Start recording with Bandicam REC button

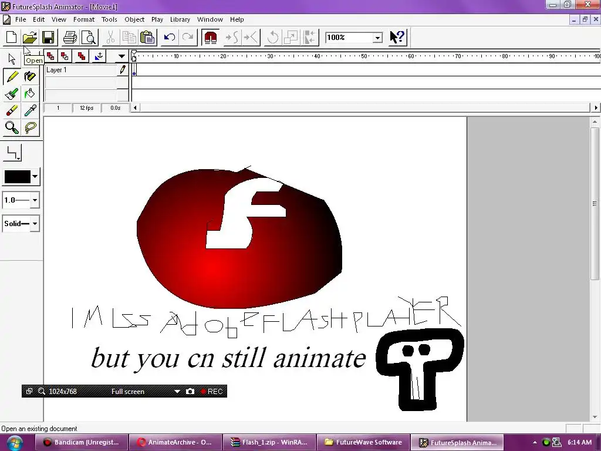[x=211, y=392]
